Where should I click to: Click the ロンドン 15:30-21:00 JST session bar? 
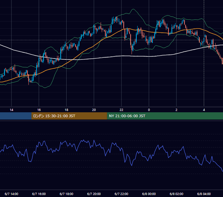coord(69,116)
